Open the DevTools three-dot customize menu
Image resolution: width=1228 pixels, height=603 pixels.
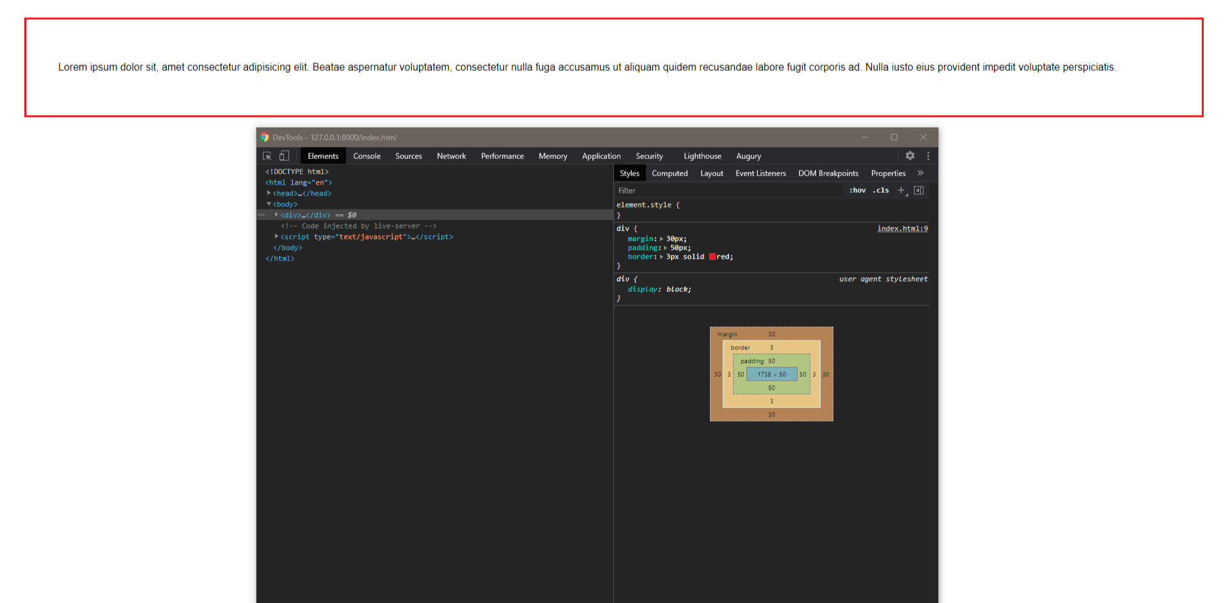coord(928,156)
